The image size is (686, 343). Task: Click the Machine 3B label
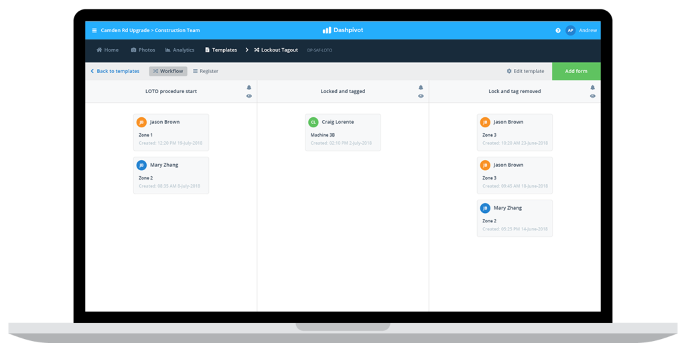[x=322, y=135]
